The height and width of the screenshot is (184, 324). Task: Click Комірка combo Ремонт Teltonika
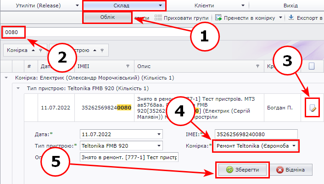pos(256,146)
